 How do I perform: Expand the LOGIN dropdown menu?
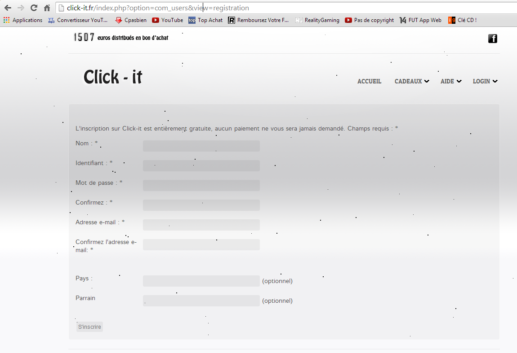(485, 81)
